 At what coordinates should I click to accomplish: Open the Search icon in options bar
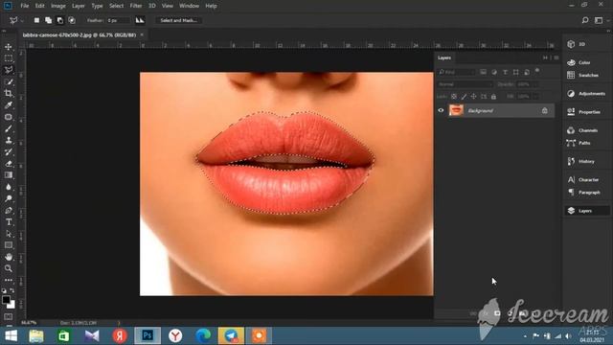(x=585, y=20)
